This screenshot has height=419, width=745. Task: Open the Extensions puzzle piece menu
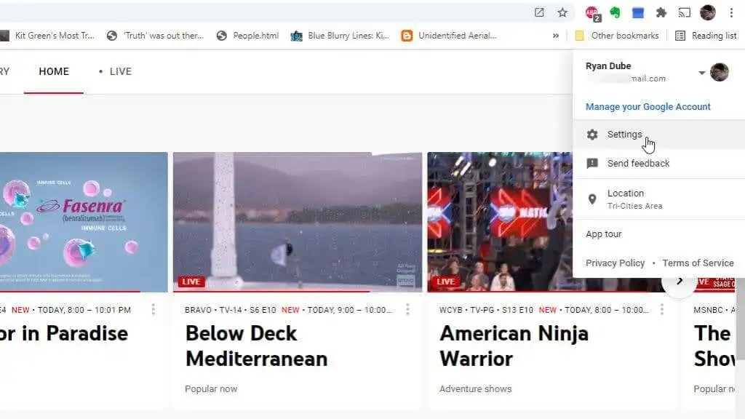pyautogui.click(x=661, y=12)
